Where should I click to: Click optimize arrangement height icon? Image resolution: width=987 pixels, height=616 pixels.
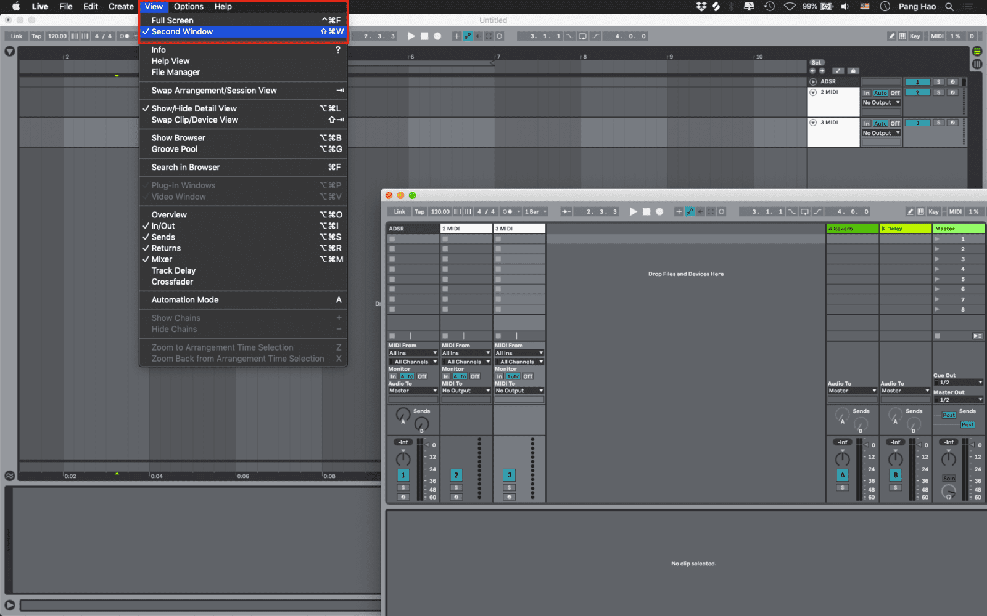(x=838, y=71)
